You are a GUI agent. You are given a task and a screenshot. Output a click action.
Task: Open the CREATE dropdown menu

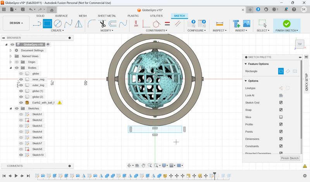[x=57, y=31]
